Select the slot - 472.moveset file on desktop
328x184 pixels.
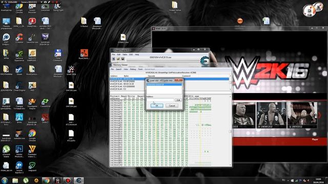pos(71,120)
